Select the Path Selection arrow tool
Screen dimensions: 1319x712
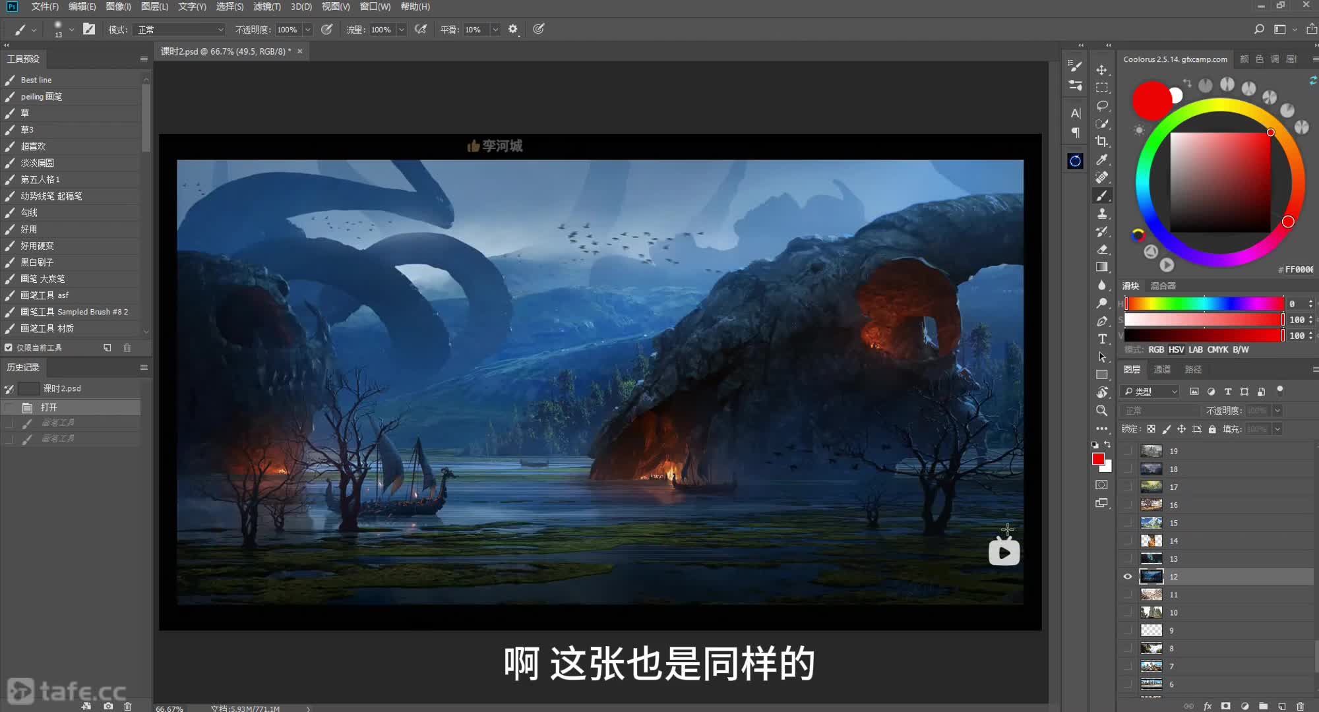tap(1101, 357)
